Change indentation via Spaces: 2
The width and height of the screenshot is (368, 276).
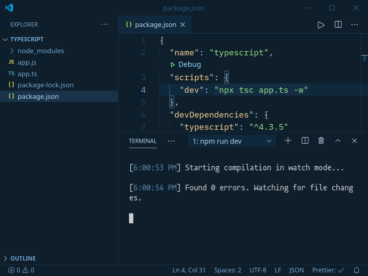227,270
